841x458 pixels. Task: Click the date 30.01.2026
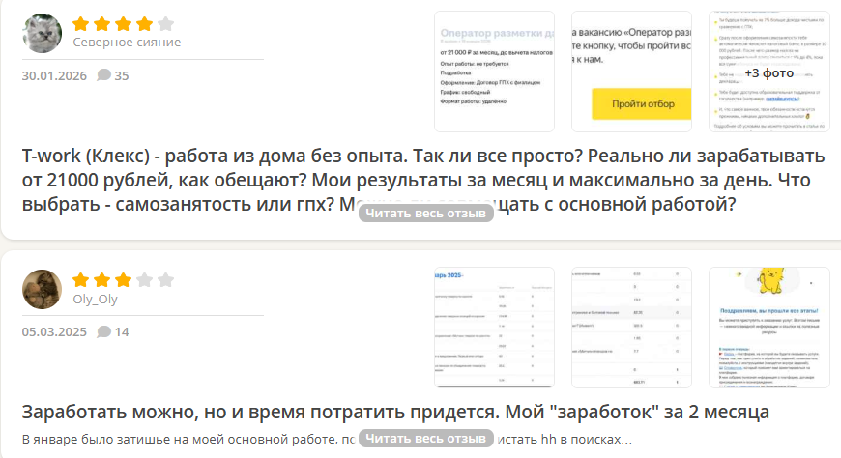54,75
